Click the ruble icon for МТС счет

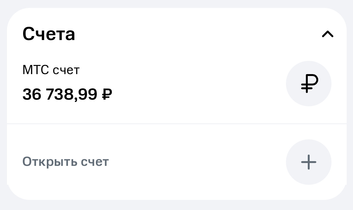pos(309,84)
